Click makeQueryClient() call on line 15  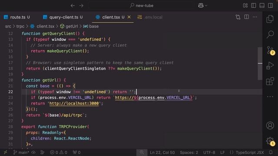point(67,51)
